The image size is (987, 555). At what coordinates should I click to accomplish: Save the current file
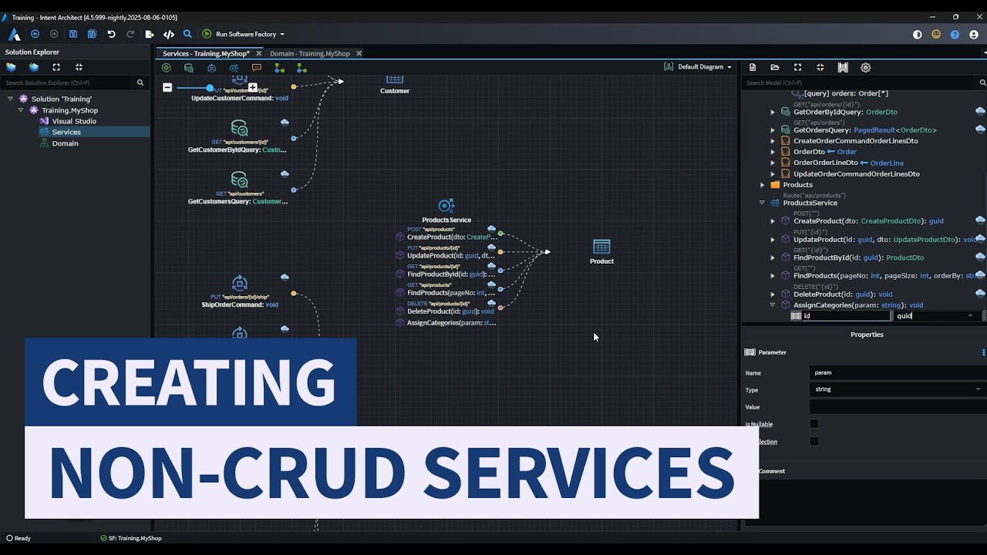(x=73, y=34)
